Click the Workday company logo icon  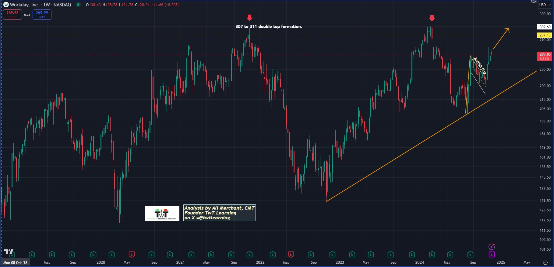click(6, 5)
